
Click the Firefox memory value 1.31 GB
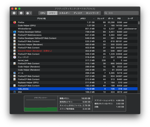[91, 22]
